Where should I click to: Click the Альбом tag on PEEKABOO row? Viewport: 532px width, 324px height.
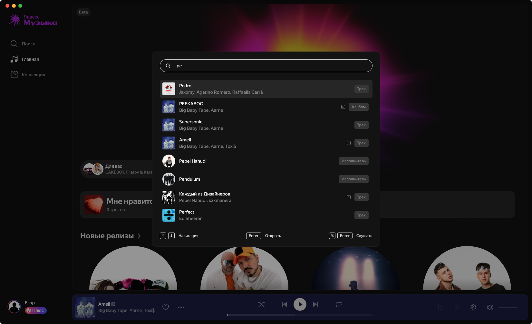(359, 107)
